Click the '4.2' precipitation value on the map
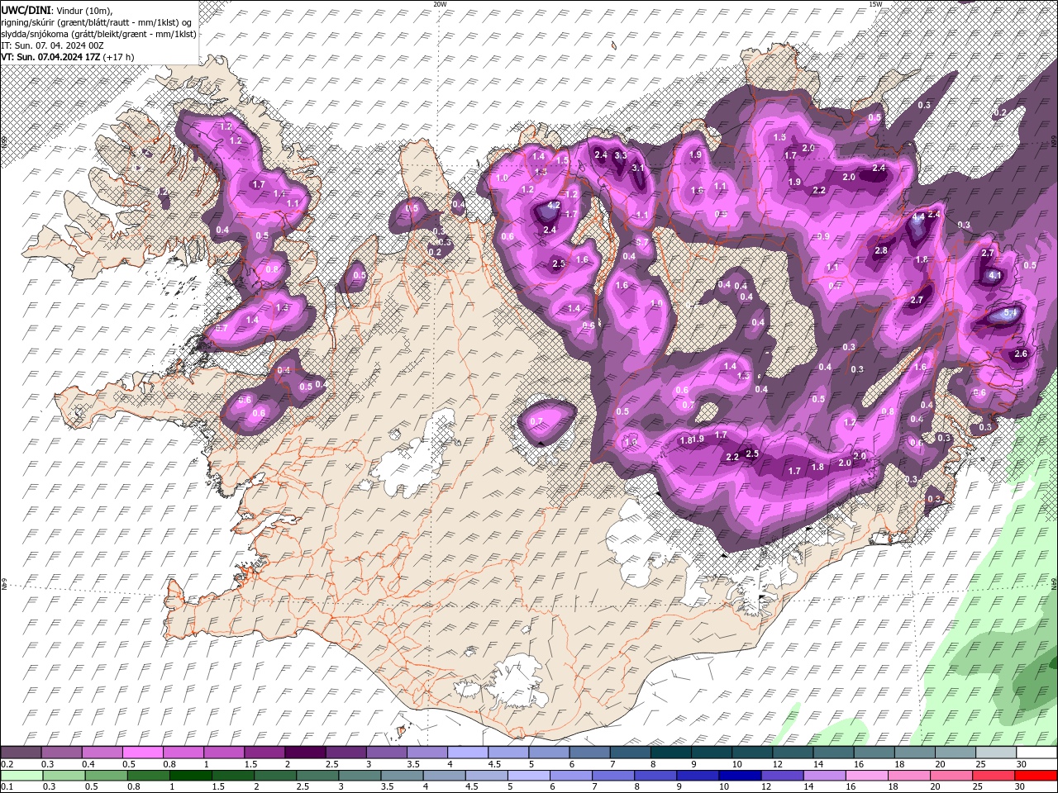This screenshot has width=1058, height=793. coord(554,205)
